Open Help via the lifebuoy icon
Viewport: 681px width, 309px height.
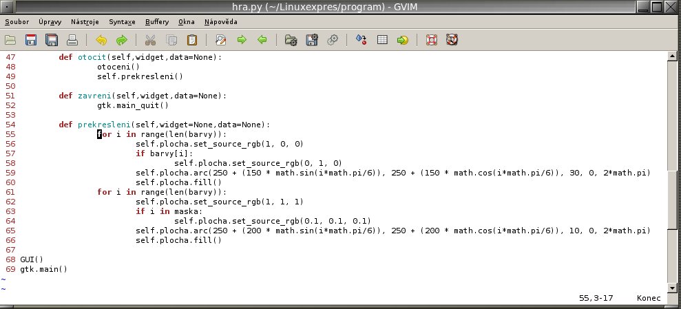tap(431, 41)
